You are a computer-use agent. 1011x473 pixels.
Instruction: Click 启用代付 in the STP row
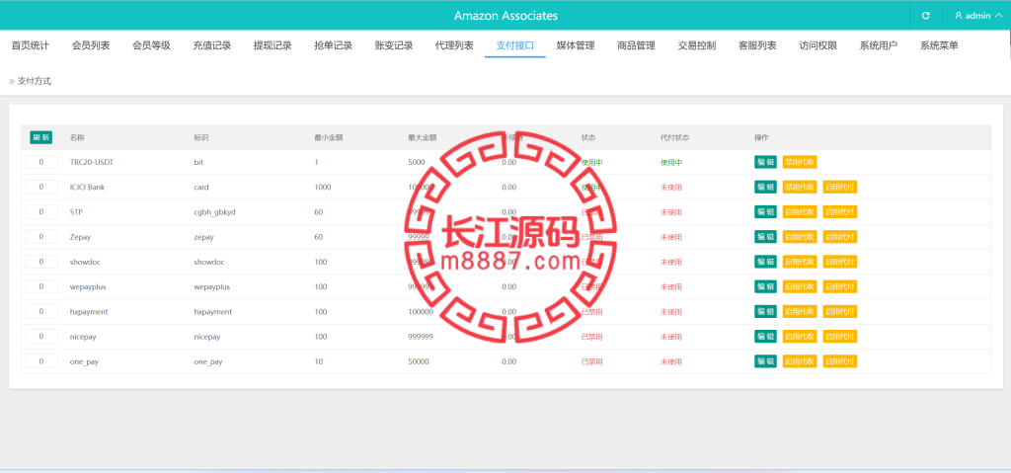click(x=840, y=211)
